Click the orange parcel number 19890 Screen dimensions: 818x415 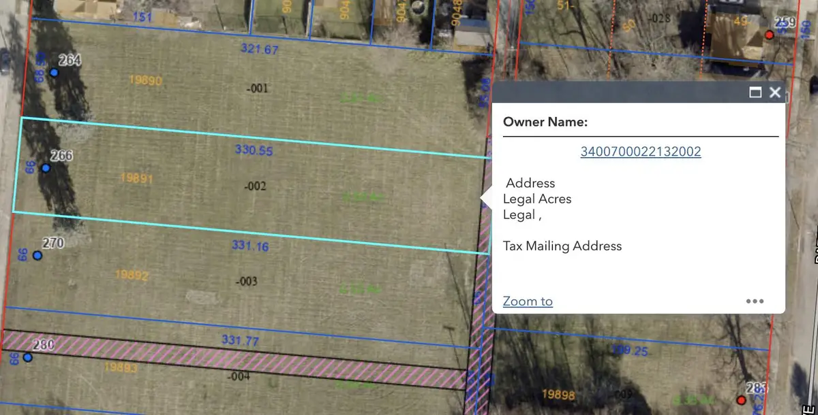tap(145, 80)
